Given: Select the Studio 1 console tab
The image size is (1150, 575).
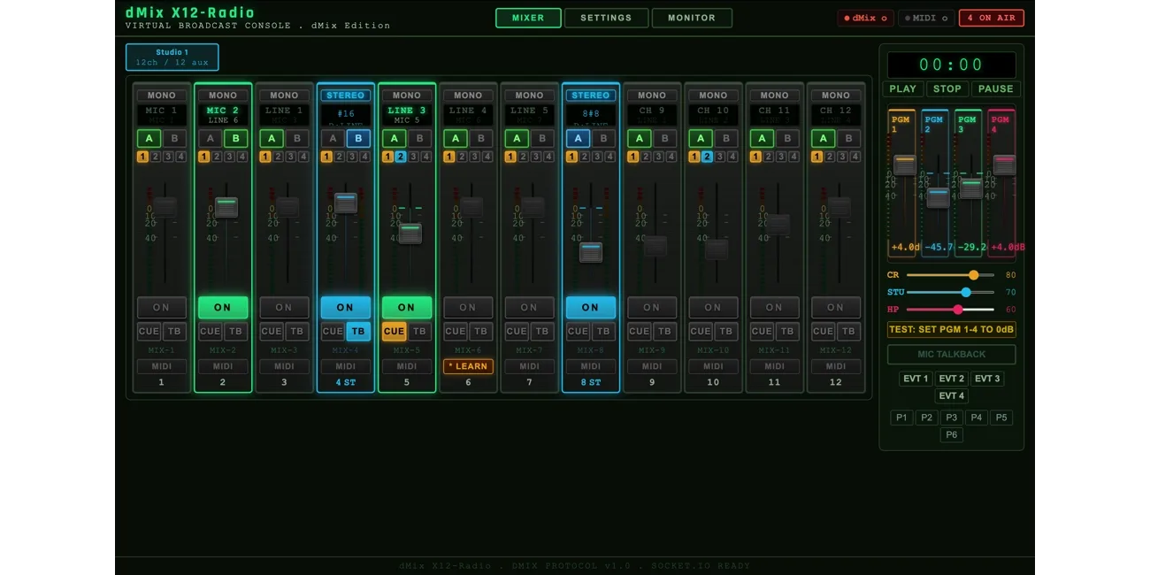Looking at the screenshot, I should pos(172,57).
